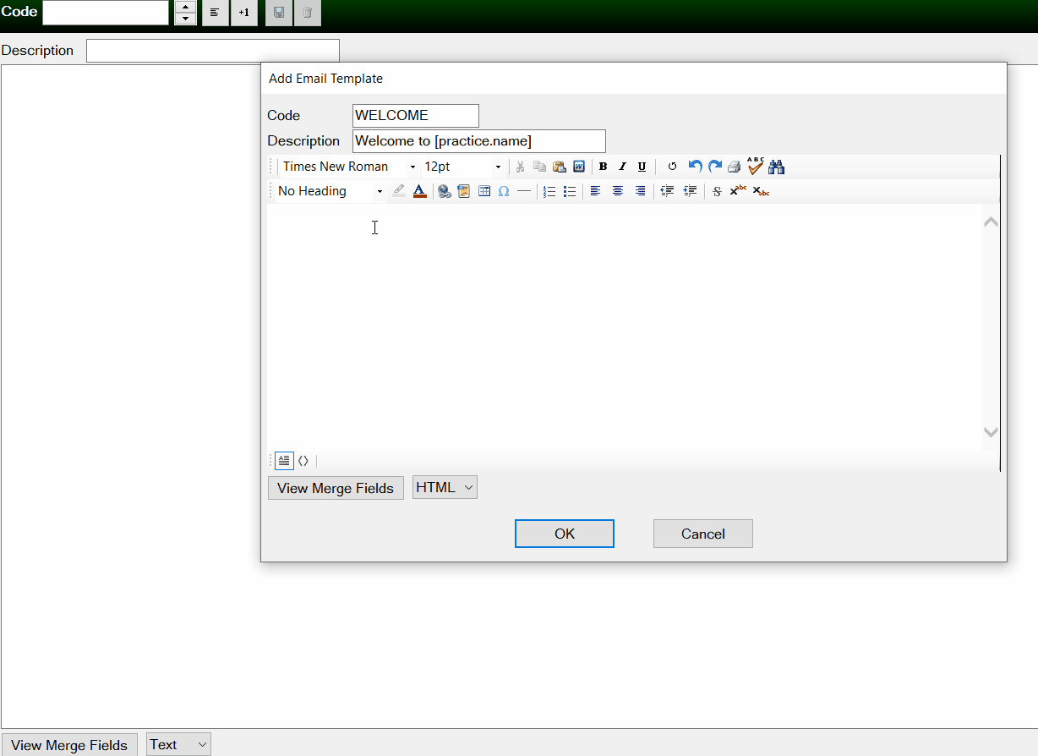Click the highlight color pen icon
This screenshot has height=756, width=1038.
pyautogui.click(x=399, y=191)
